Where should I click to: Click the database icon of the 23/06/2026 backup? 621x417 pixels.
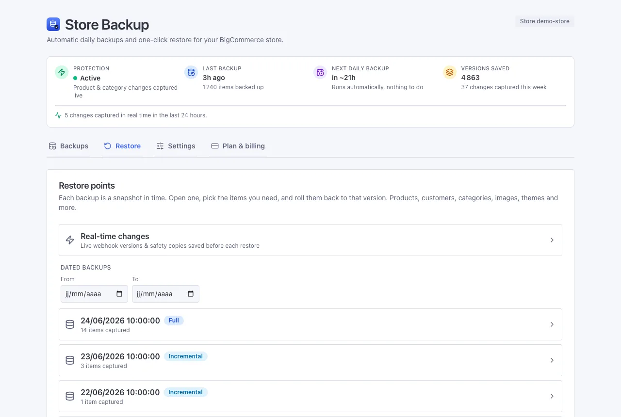(x=70, y=360)
